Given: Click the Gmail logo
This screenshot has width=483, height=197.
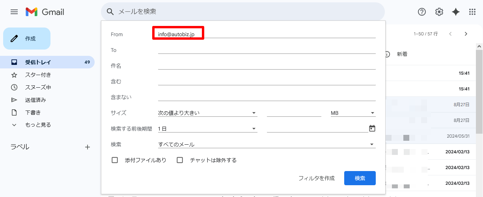Looking at the screenshot, I should (x=45, y=12).
